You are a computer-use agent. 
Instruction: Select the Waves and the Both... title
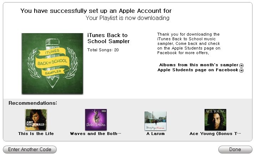[96, 134]
